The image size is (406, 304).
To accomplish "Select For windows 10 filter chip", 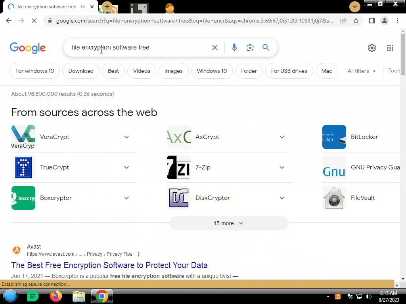I will click(x=35, y=71).
